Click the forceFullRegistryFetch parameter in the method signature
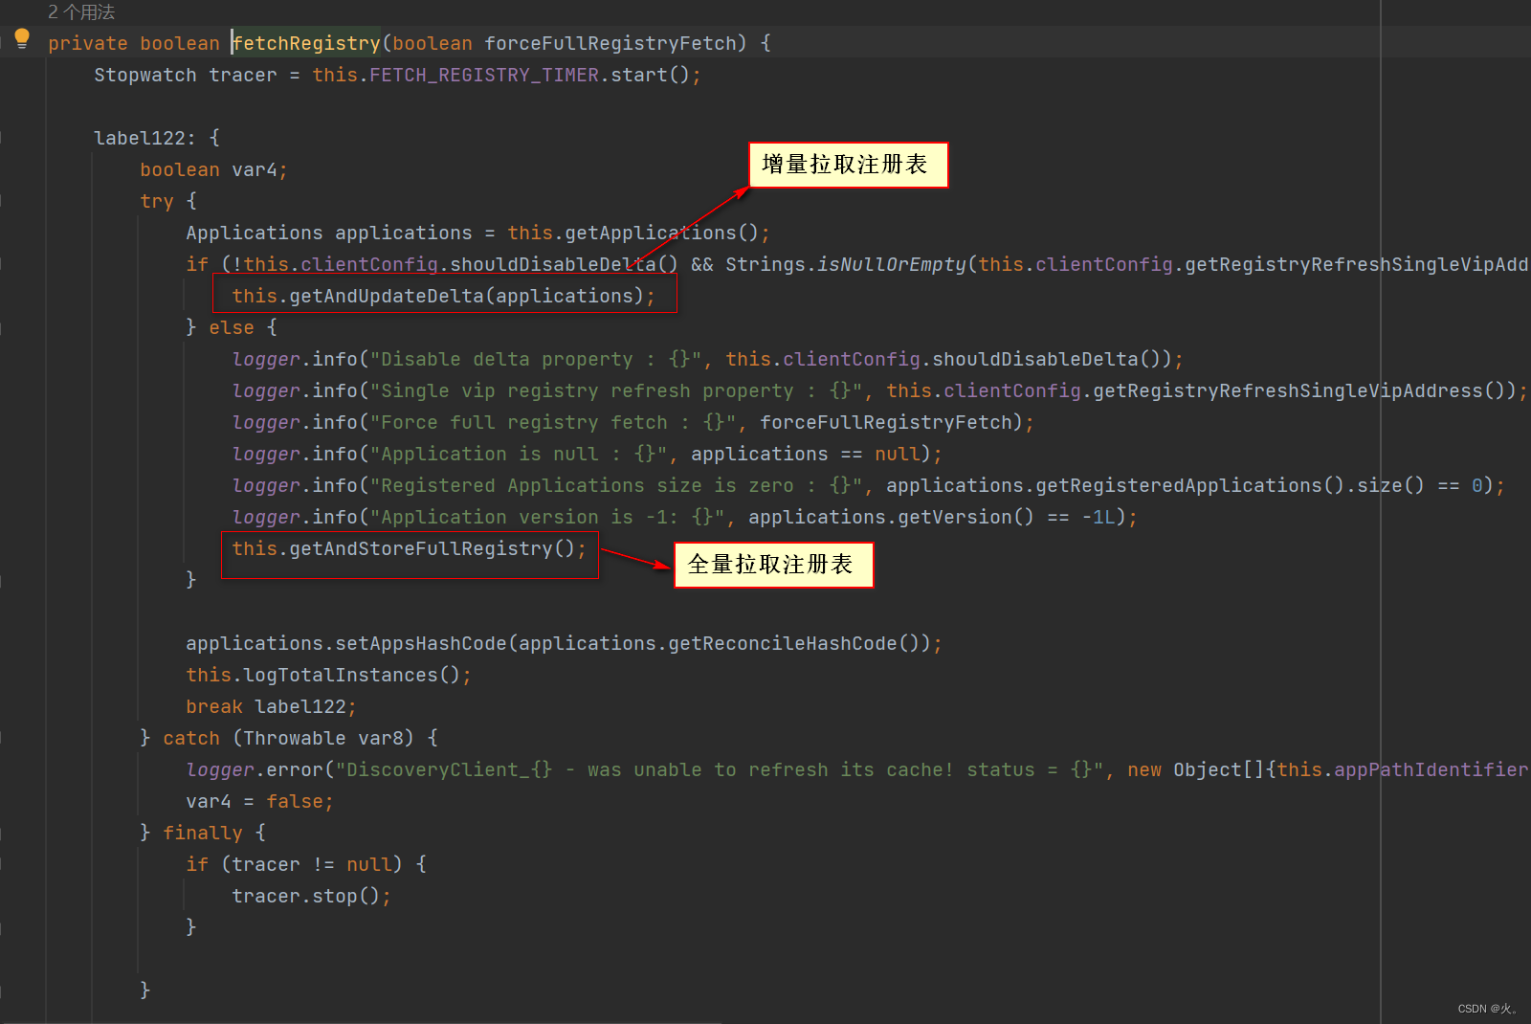The image size is (1531, 1024). pos(610,43)
